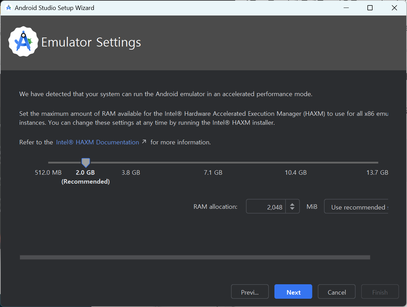
Task: Open the Intel HAXM Documentation link
Action: click(97, 142)
